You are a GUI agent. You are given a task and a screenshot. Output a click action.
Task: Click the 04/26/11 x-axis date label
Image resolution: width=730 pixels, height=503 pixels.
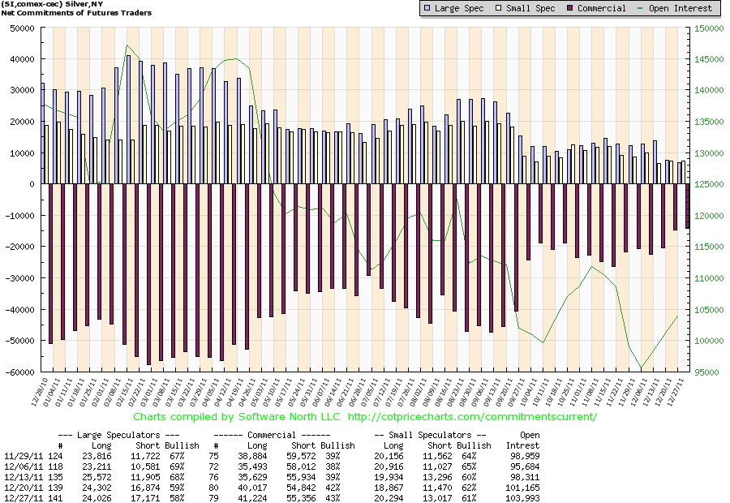coord(247,391)
